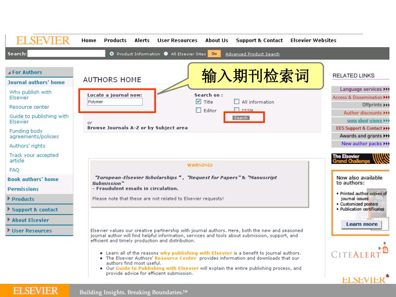Open the EES Support & Contact link

pos(361,128)
